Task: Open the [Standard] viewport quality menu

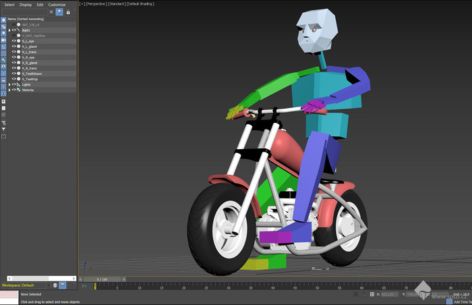Action: [117, 4]
